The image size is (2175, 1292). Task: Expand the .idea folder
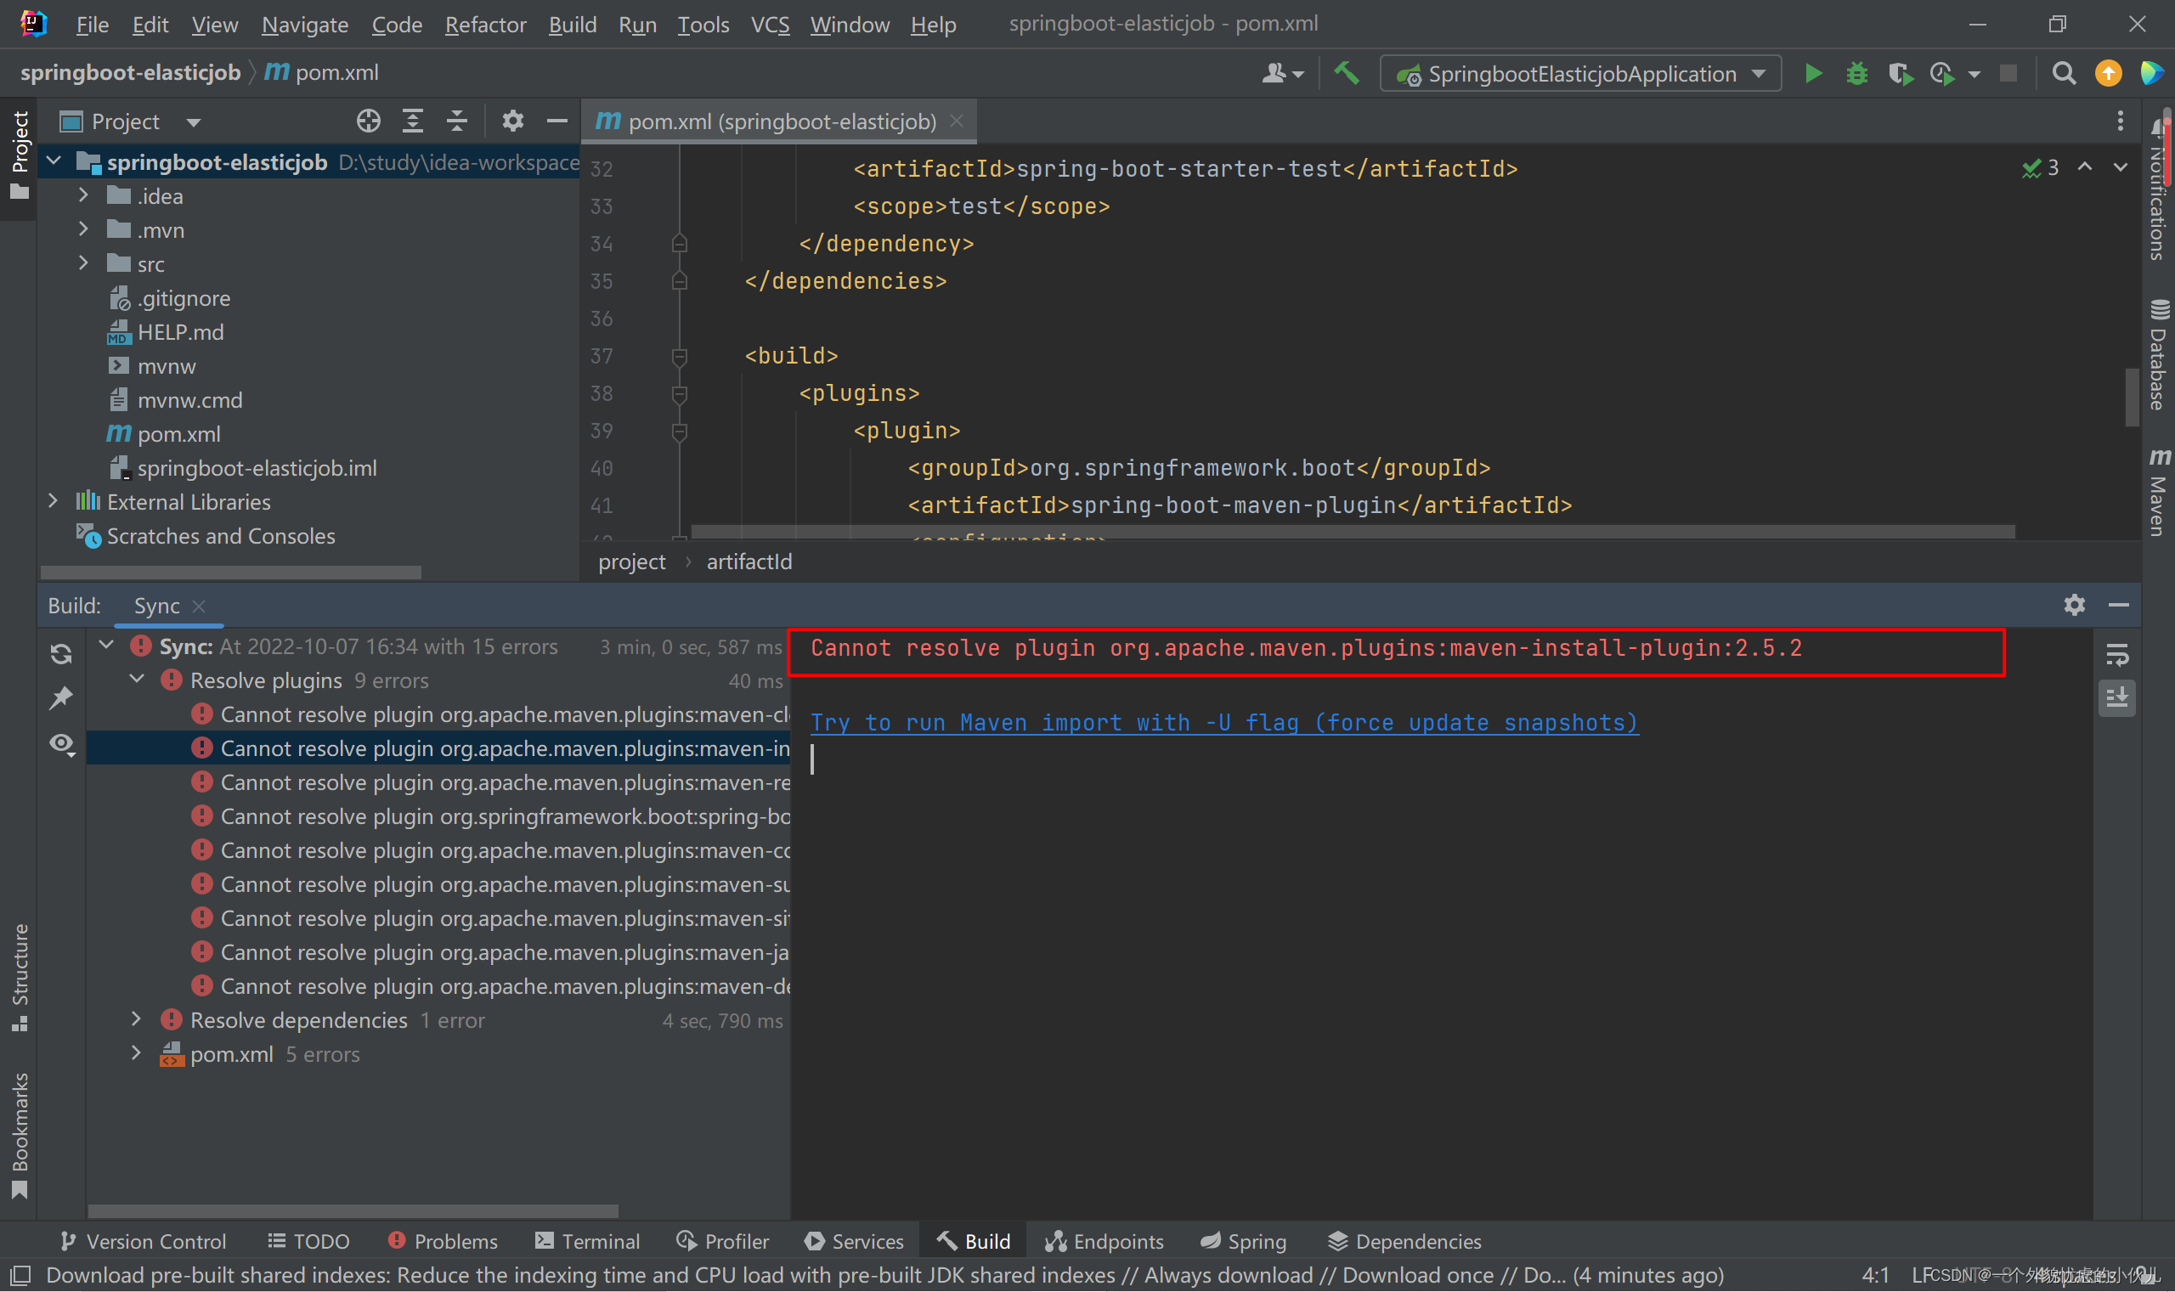83,195
